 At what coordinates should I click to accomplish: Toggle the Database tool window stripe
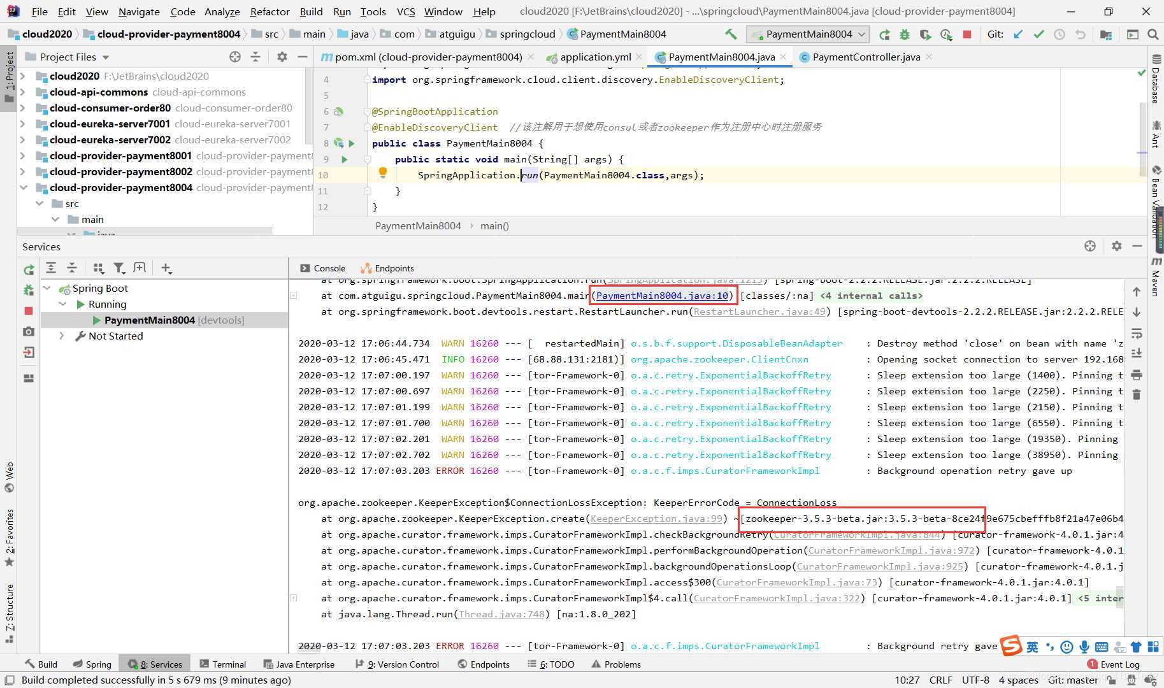click(1156, 80)
